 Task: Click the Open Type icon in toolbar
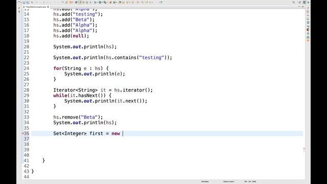click(120, 2)
